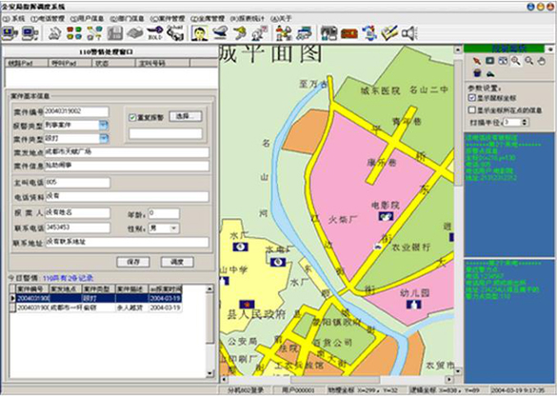This screenshot has width=557, height=396.
Task: Select the rectangle map tool
Action: (x=489, y=61)
